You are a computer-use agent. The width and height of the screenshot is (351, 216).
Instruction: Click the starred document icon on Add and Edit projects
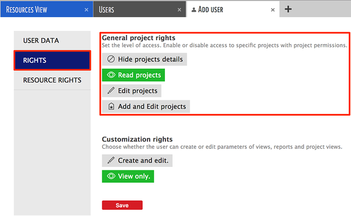(x=111, y=106)
